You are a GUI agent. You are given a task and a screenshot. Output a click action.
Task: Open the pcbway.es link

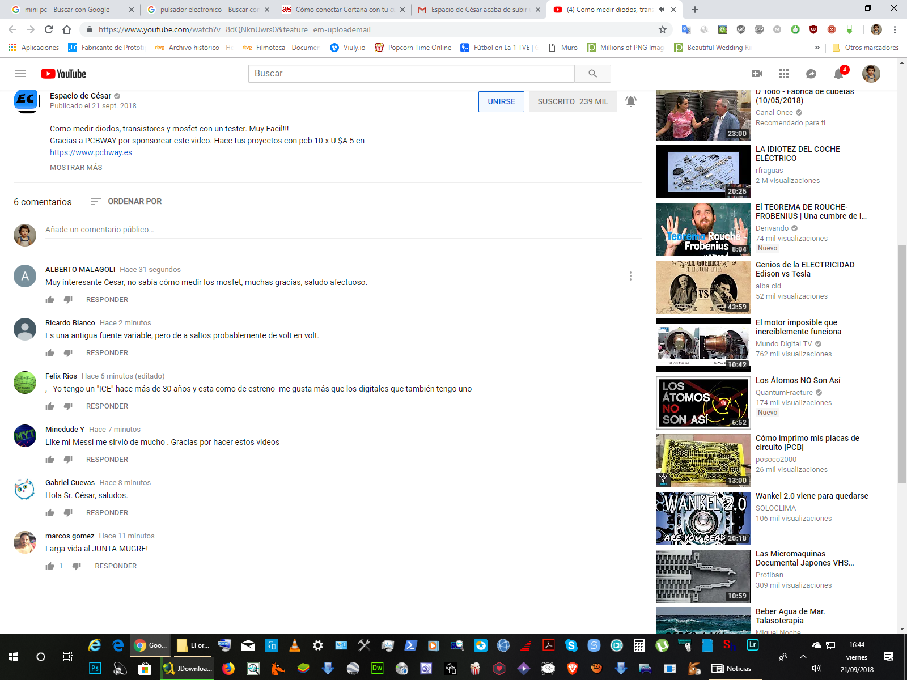(91, 152)
